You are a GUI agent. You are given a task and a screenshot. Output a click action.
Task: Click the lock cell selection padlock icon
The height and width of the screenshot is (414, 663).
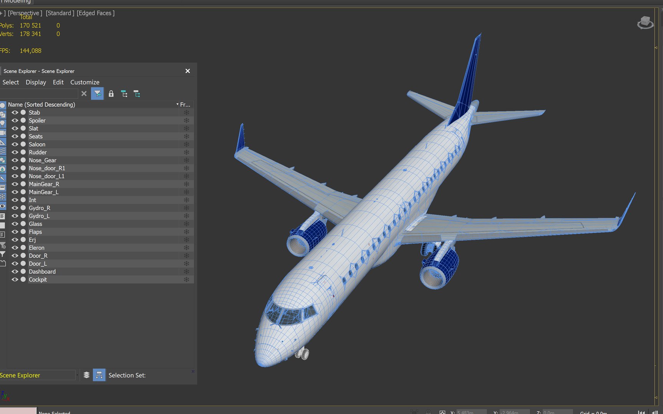pyautogui.click(x=111, y=94)
